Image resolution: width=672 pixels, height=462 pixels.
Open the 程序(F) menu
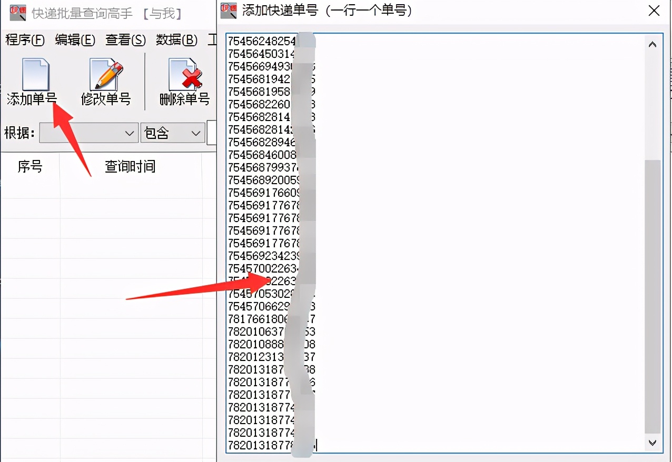tap(24, 40)
